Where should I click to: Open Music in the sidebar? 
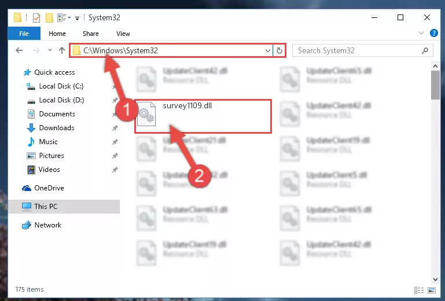[48, 142]
